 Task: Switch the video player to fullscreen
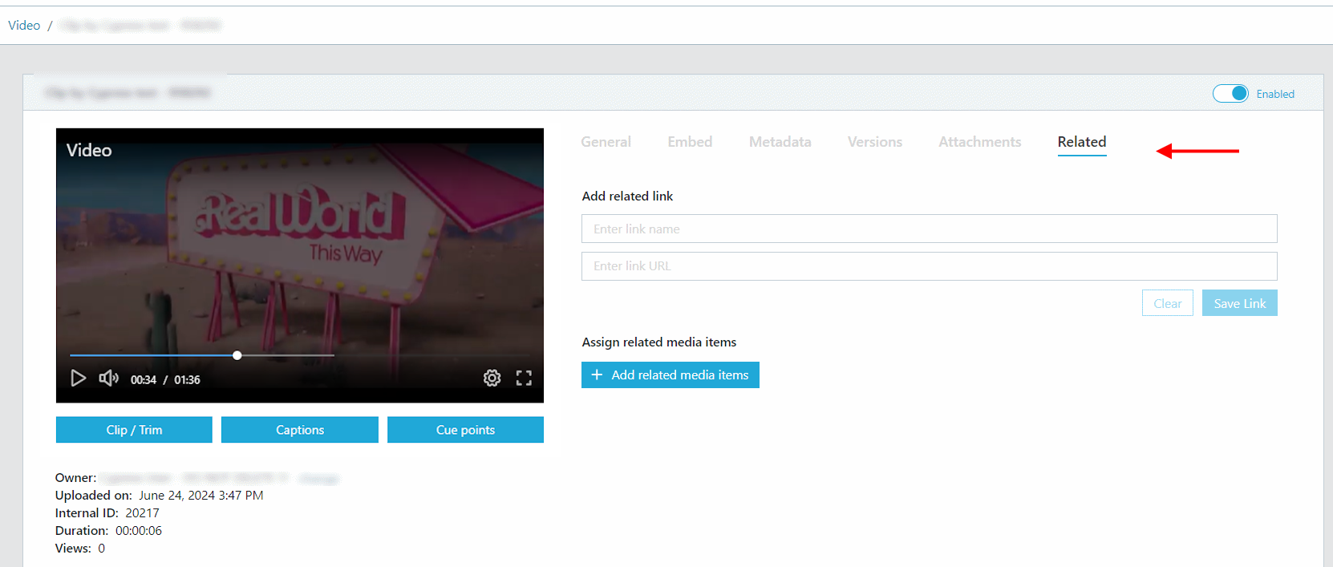(524, 378)
